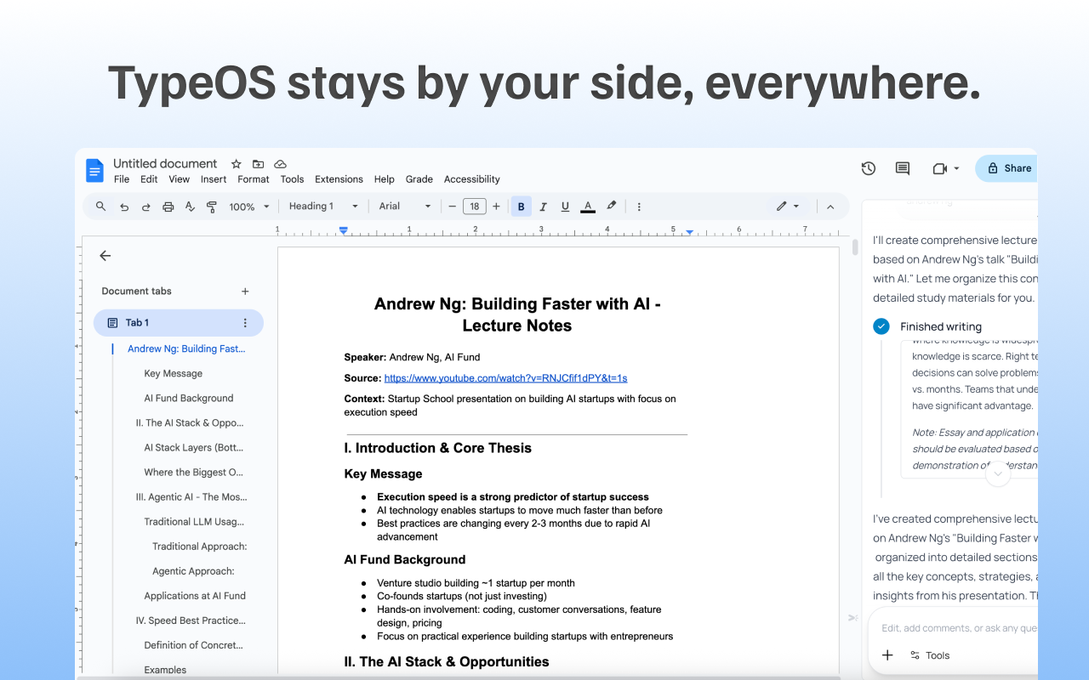Open the editing mode pencil dropdown
1089x680 pixels.
[788, 206]
